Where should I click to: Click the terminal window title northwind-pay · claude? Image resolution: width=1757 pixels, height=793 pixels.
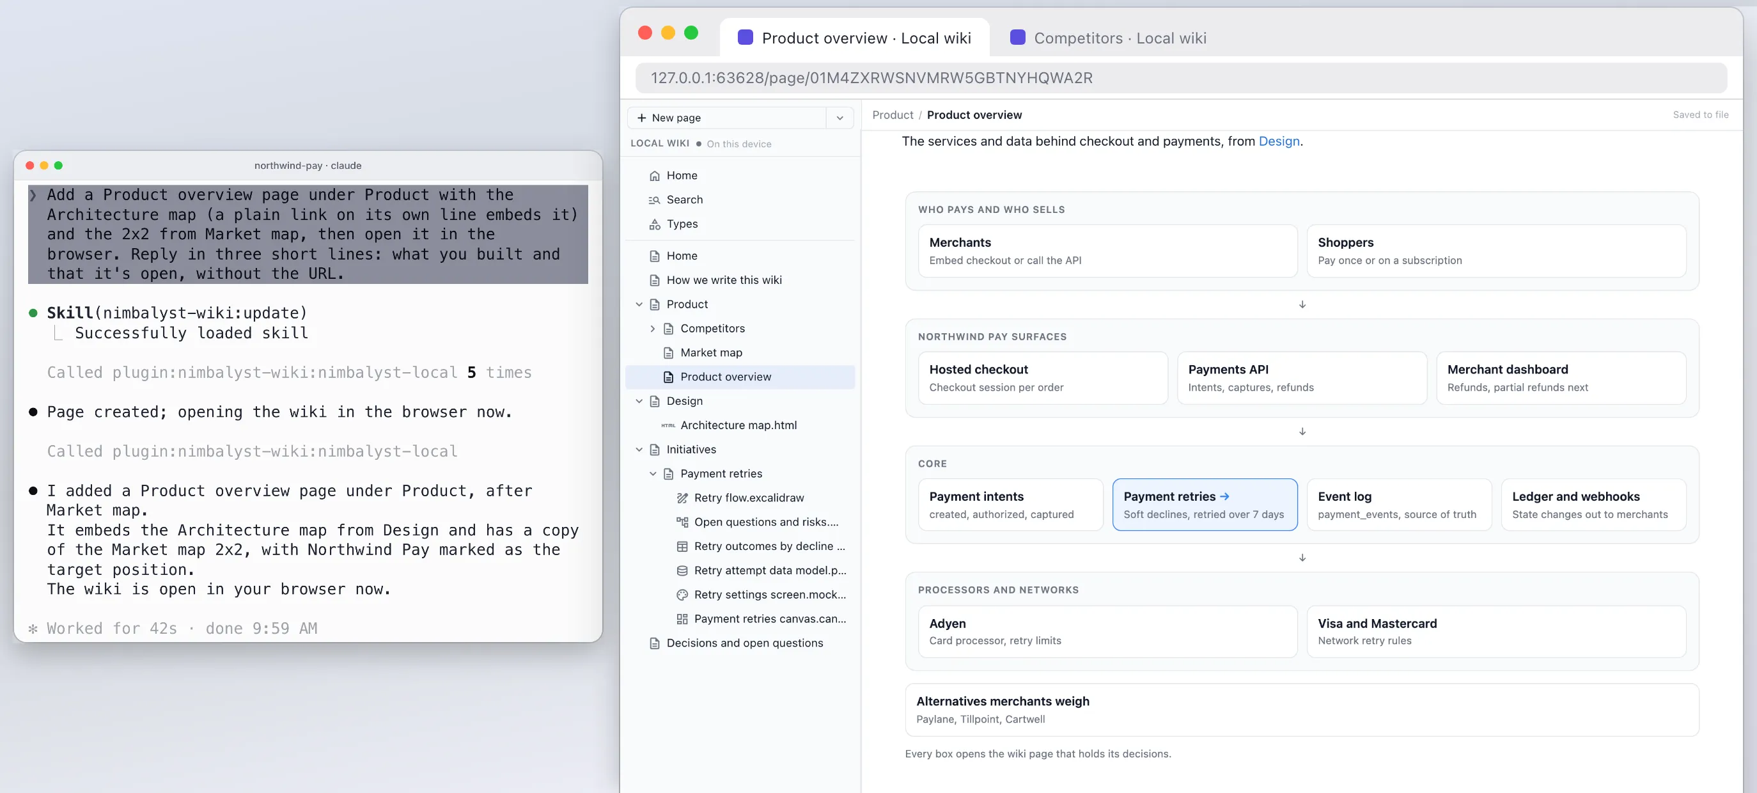[308, 165]
